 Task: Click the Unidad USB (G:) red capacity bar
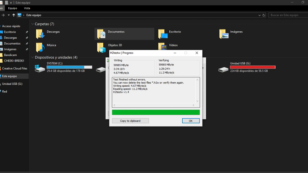coord(253,67)
